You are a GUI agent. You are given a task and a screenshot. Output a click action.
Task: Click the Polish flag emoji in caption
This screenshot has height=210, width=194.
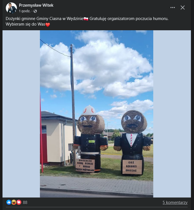click(86, 19)
